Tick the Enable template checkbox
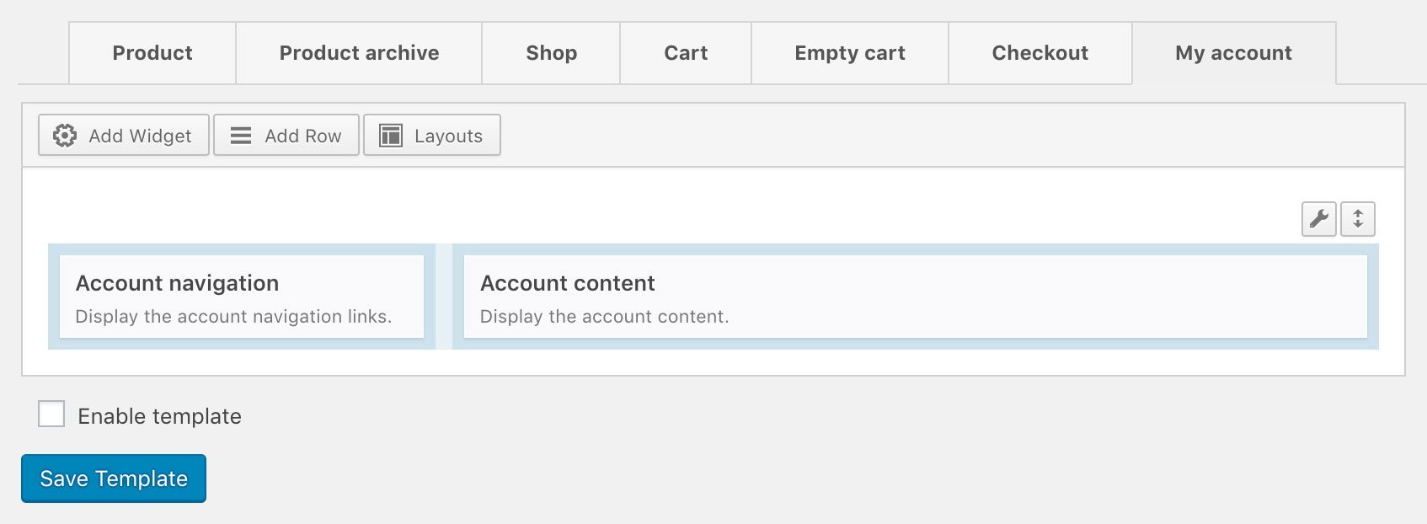1427x524 pixels. (x=51, y=414)
